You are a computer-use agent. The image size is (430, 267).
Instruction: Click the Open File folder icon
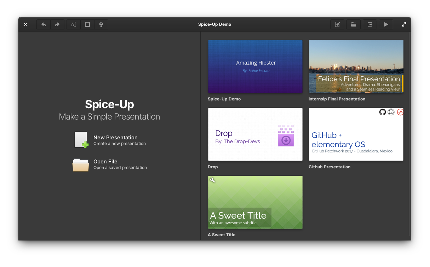click(x=81, y=164)
